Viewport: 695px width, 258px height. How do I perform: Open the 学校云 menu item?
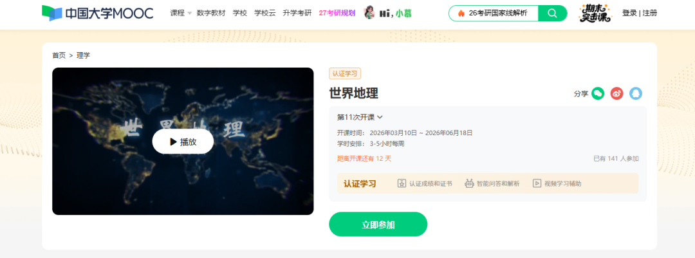coord(264,14)
